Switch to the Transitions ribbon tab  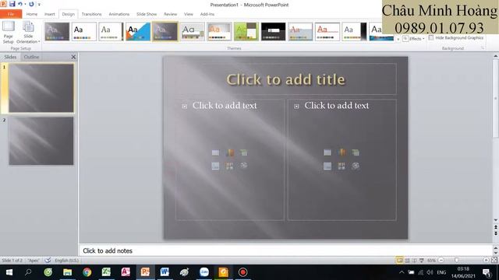[91, 14]
